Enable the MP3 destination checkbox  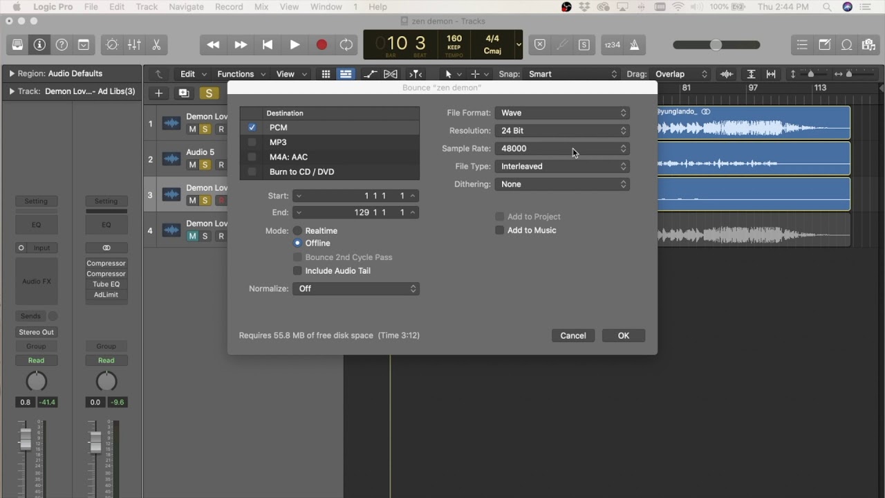point(252,142)
